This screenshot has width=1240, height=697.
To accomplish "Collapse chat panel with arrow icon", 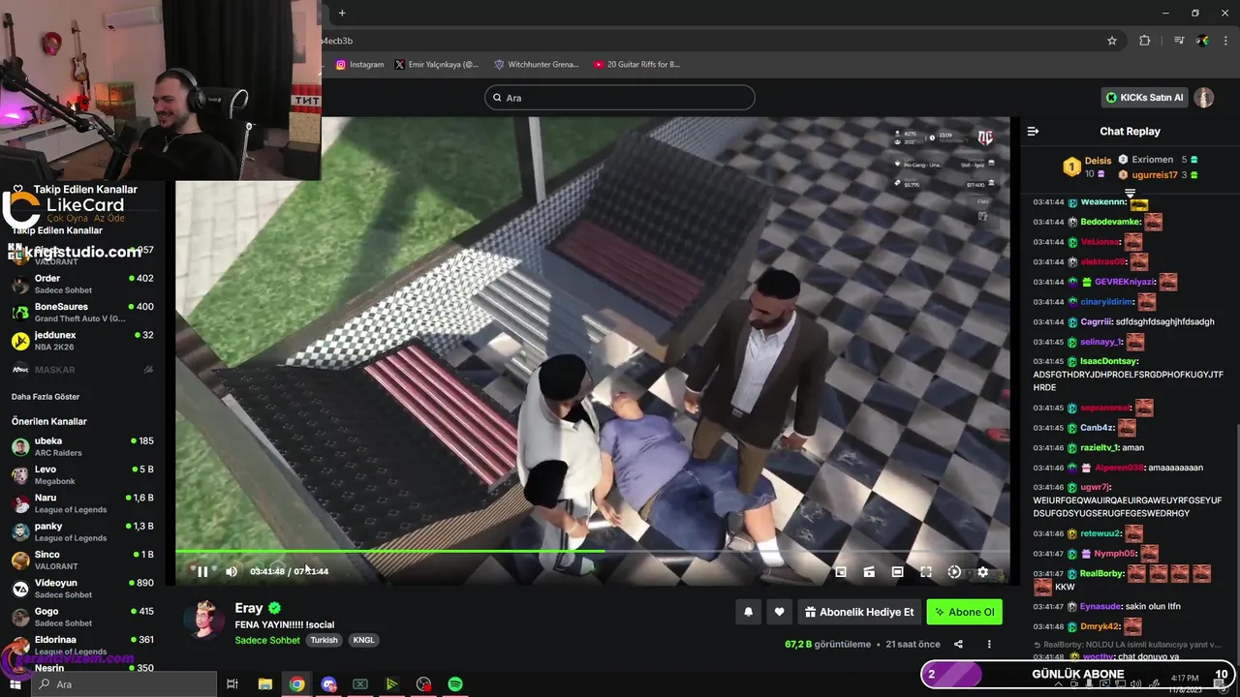I will pos(1033,132).
